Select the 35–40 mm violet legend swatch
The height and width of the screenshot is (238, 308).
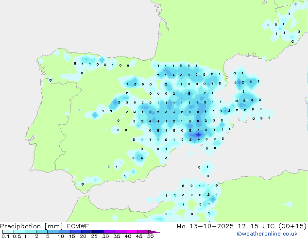pyautogui.click(x=120, y=232)
